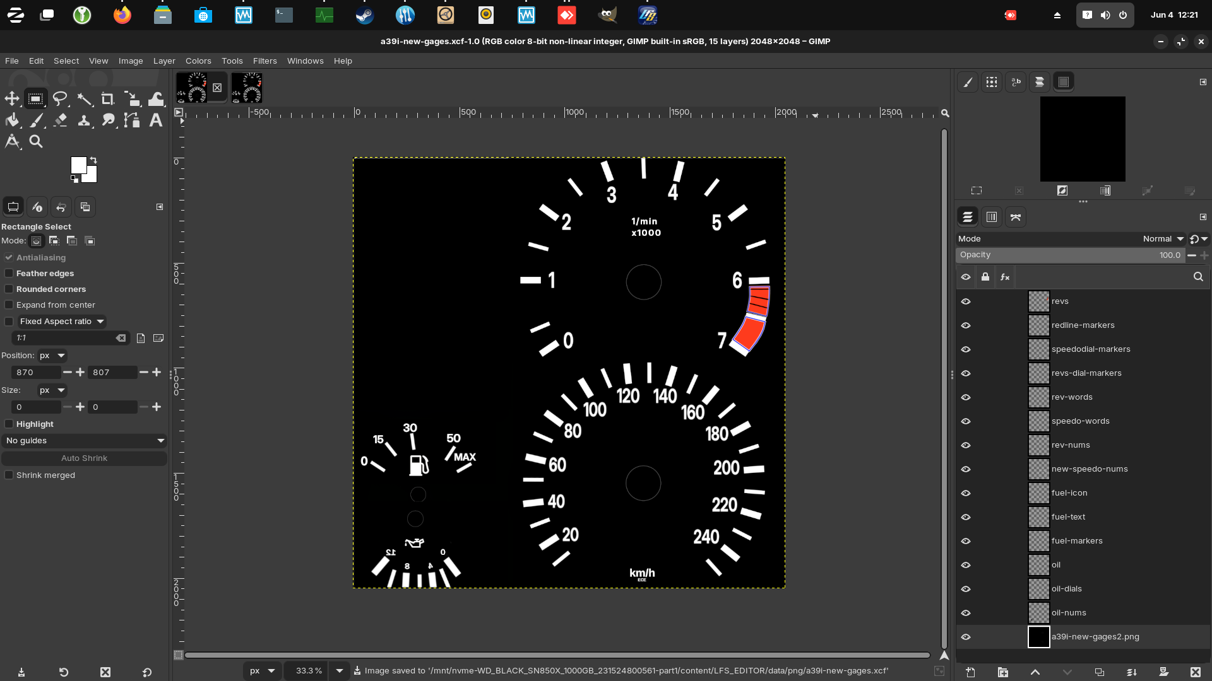Select the Crop tool in toolbox
This screenshot has height=681, width=1212.
click(108, 99)
